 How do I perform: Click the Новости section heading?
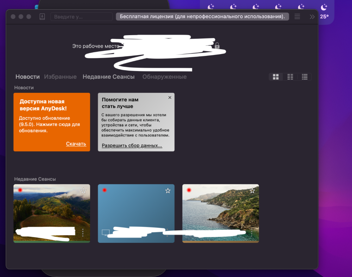24,88
